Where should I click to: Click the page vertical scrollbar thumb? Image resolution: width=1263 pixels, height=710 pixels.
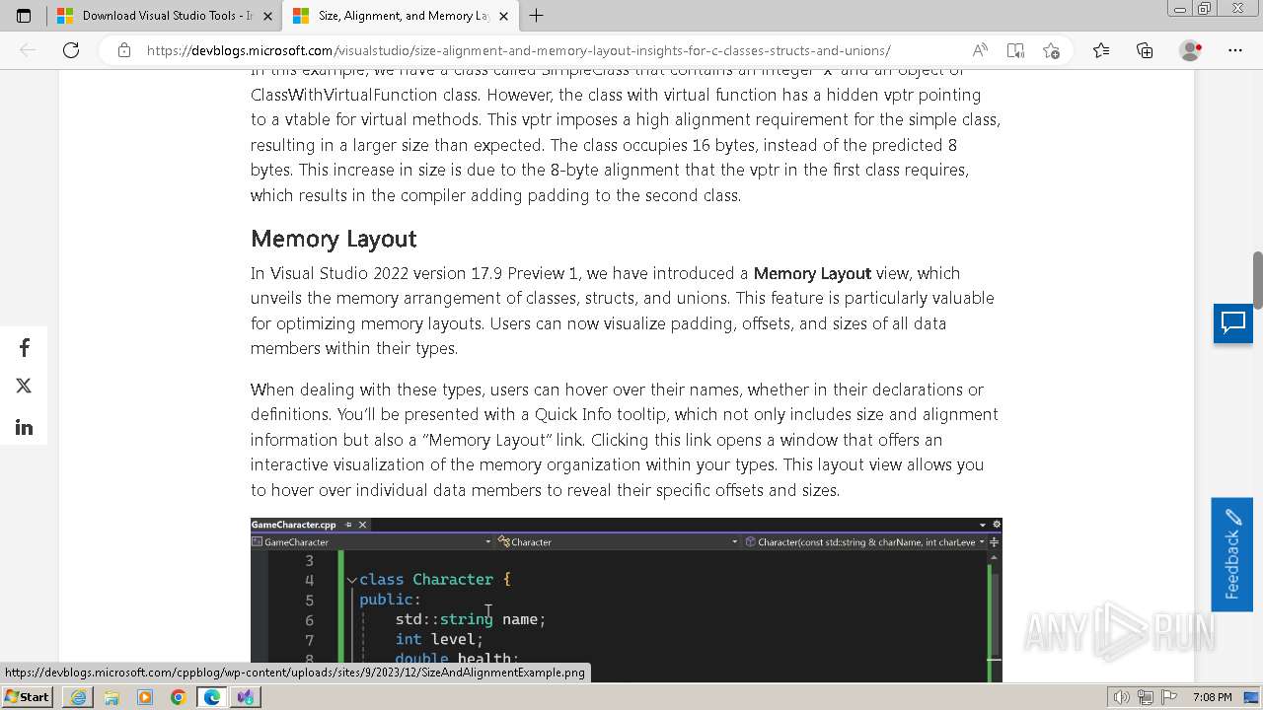click(1257, 281)
